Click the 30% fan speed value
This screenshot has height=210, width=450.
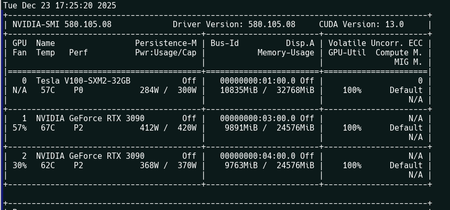(x=19, y=166)
